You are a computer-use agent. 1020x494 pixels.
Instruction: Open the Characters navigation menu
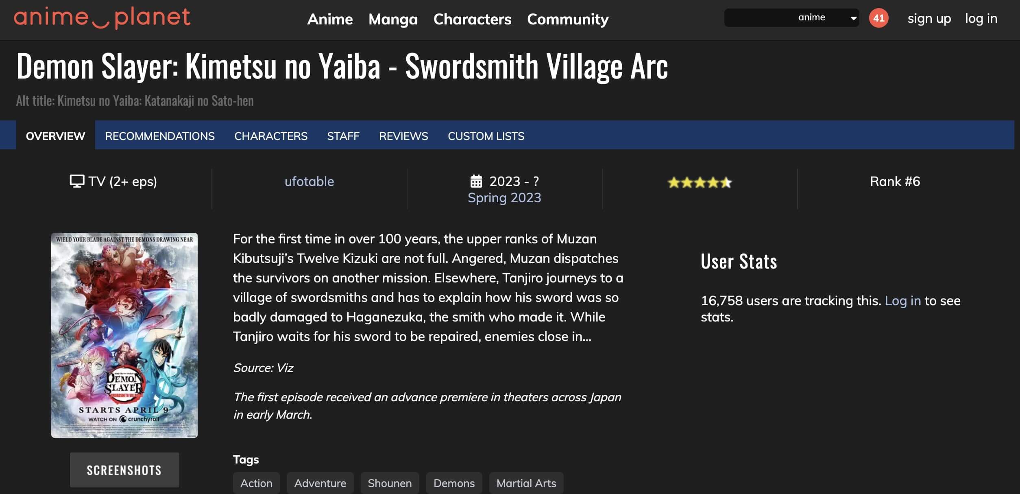click(x=472, y=19)
